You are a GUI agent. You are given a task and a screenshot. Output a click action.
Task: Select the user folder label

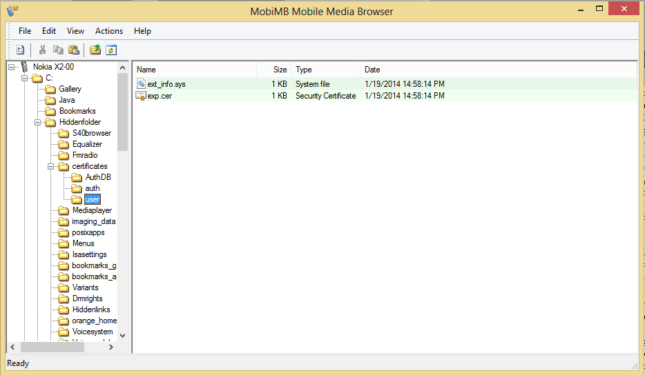[92, 200]
